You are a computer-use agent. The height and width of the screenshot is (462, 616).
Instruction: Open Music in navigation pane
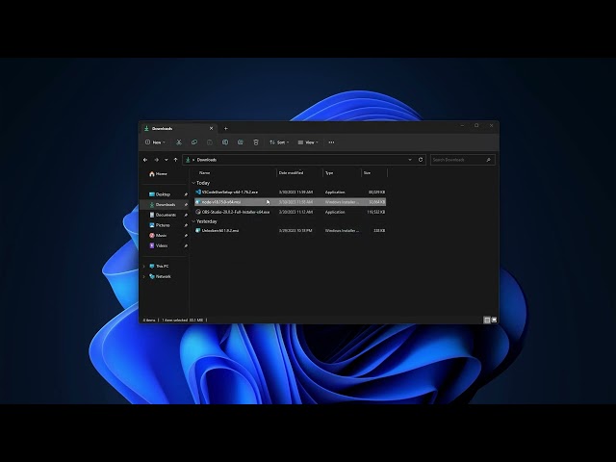(158, 235)
